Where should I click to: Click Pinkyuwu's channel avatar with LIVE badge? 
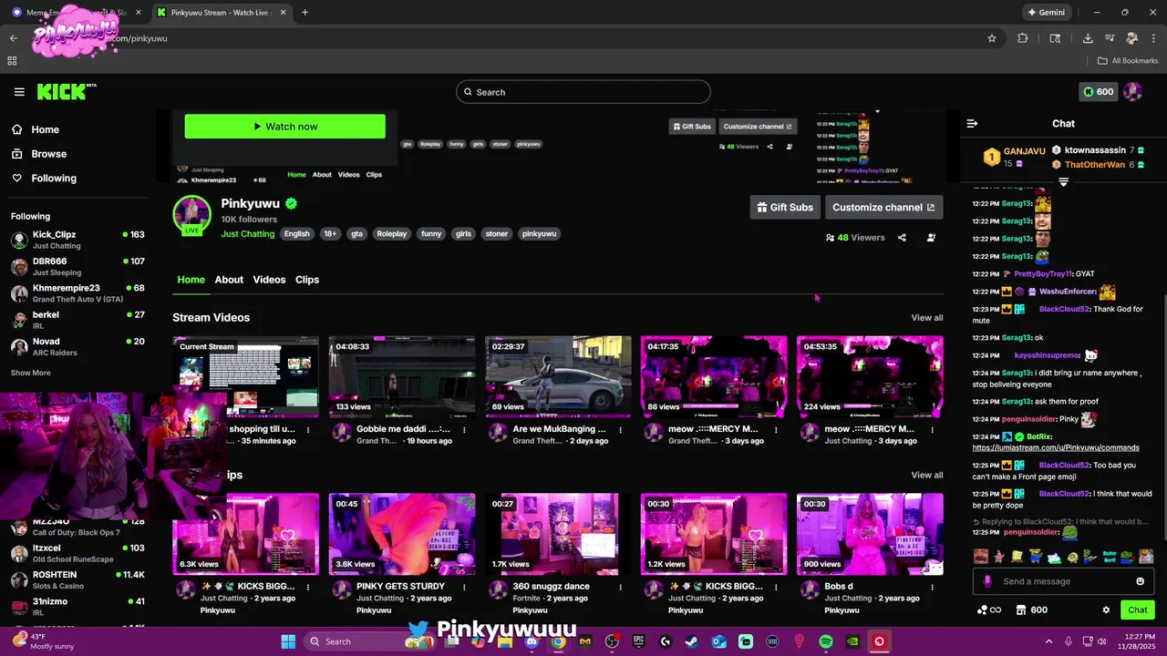pos(191,215)
